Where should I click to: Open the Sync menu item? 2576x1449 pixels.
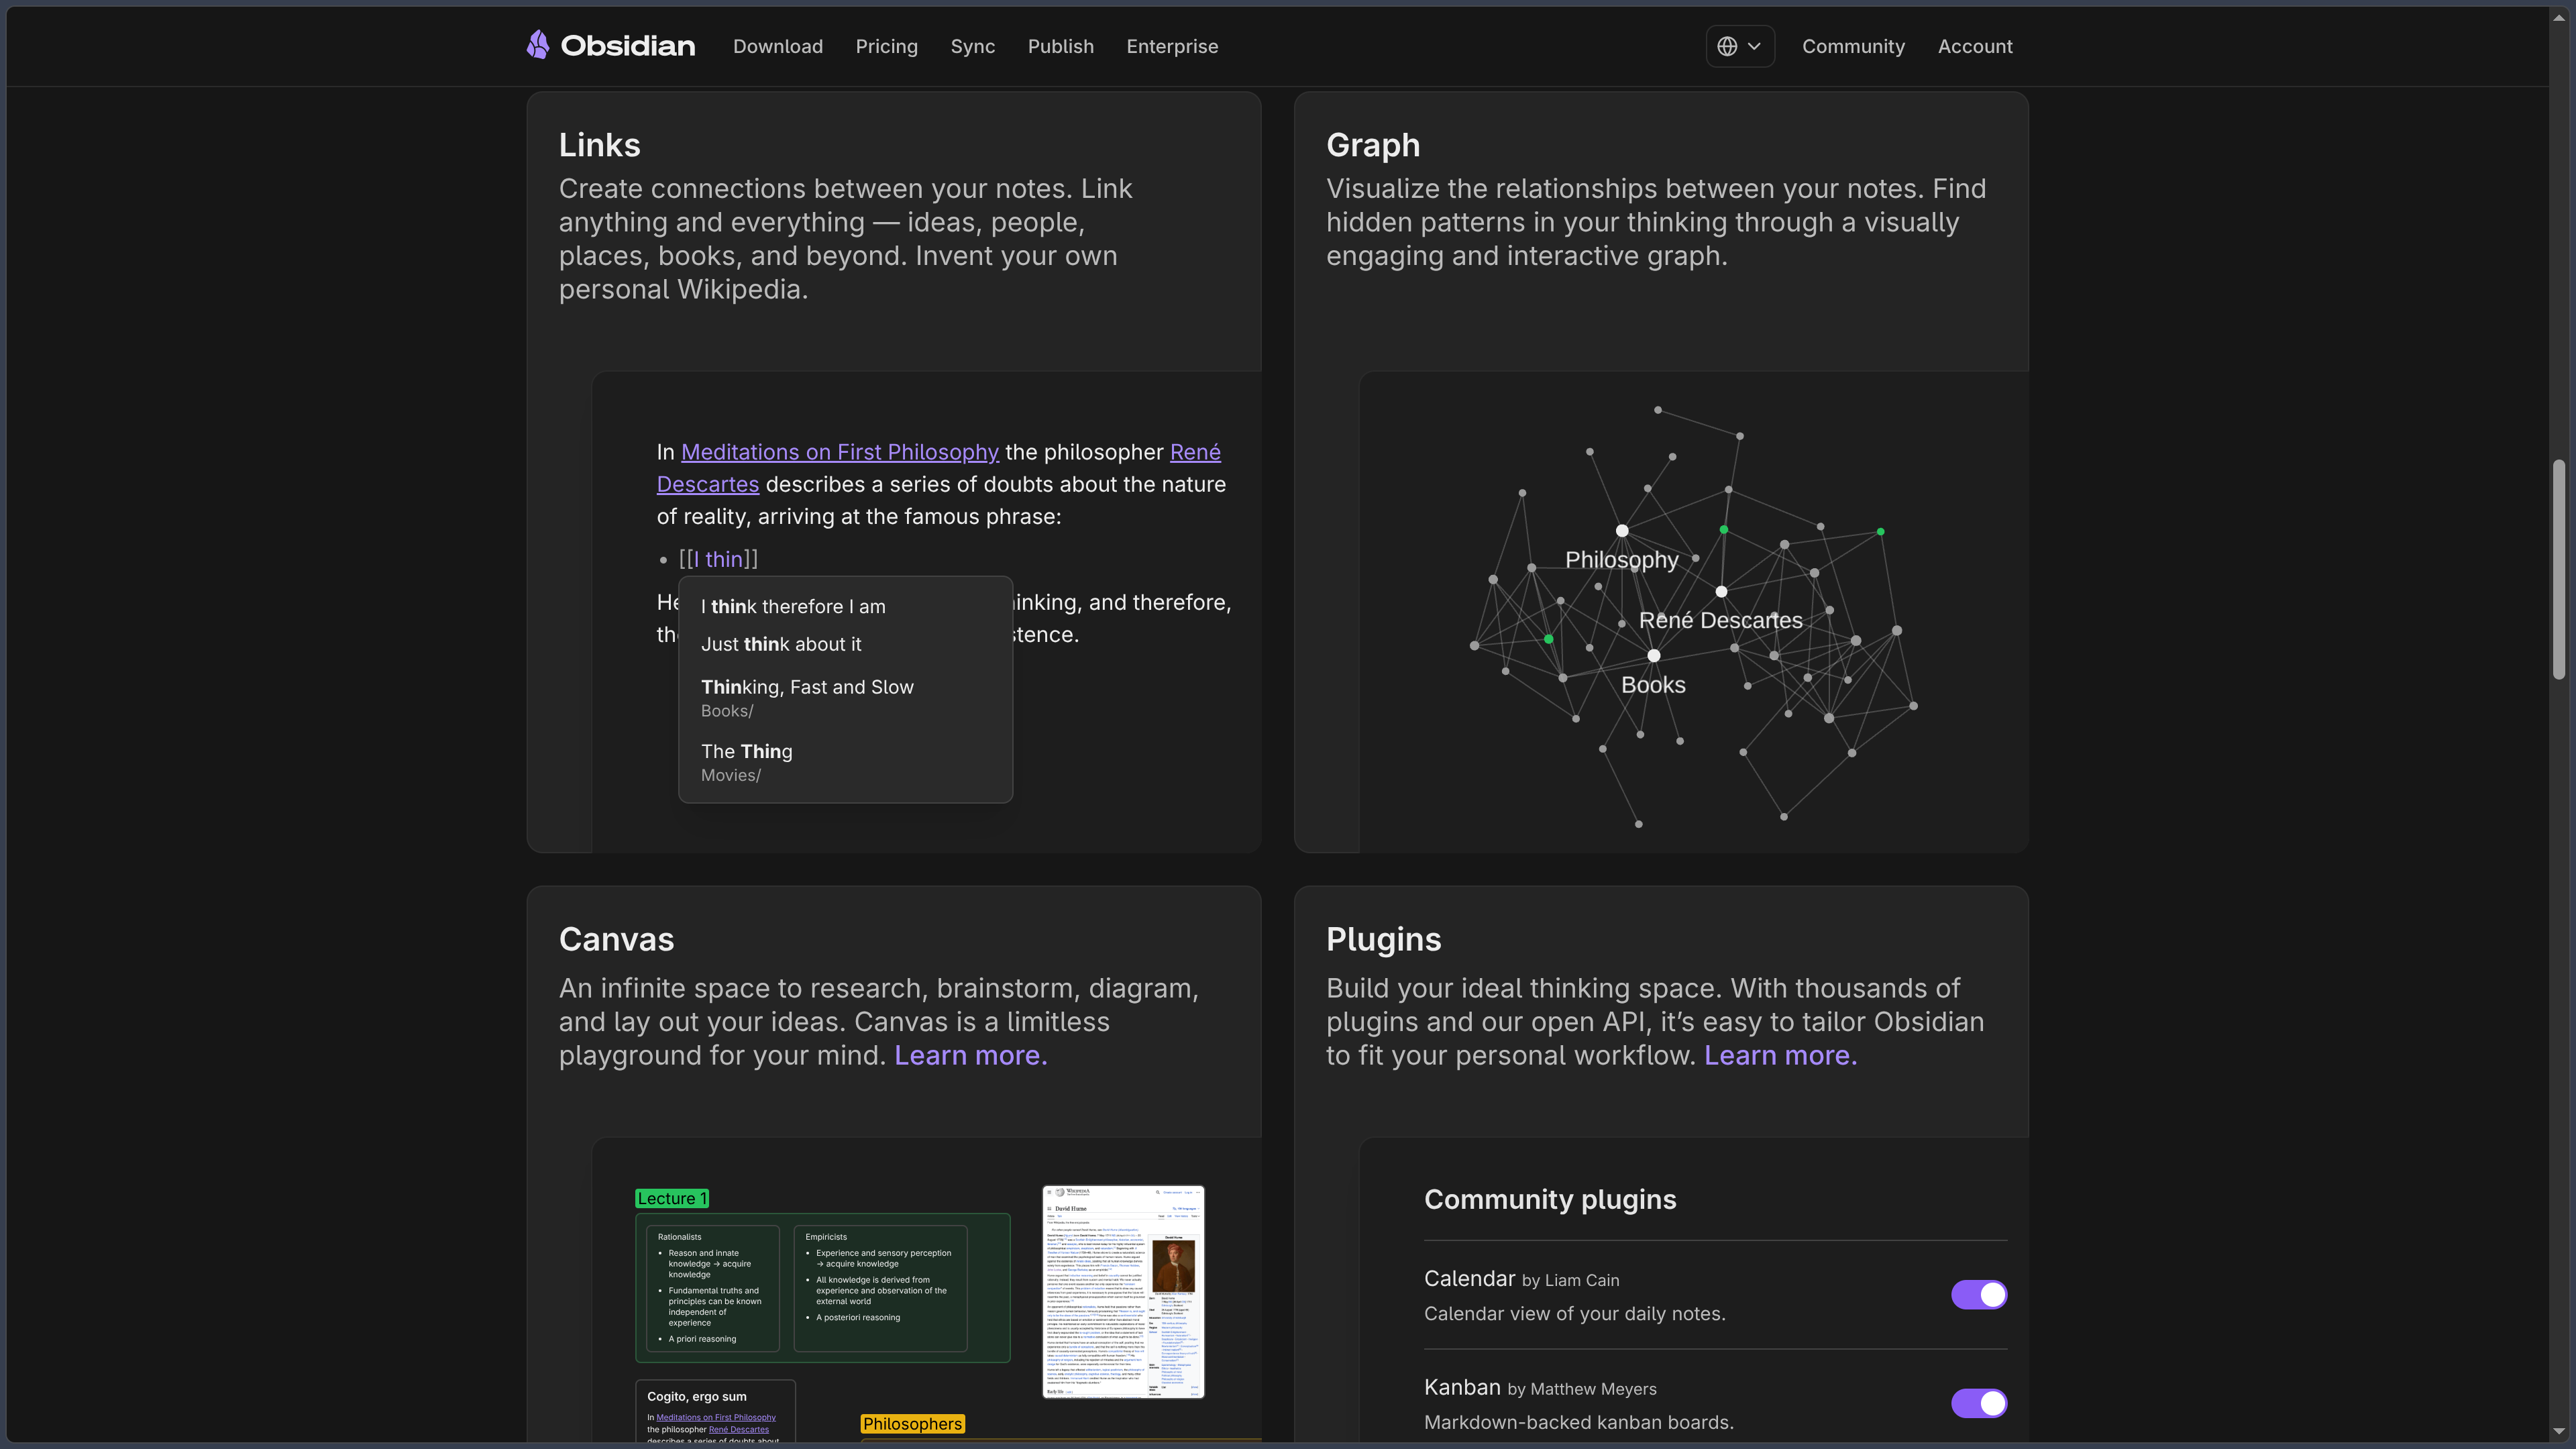point(972,46)
